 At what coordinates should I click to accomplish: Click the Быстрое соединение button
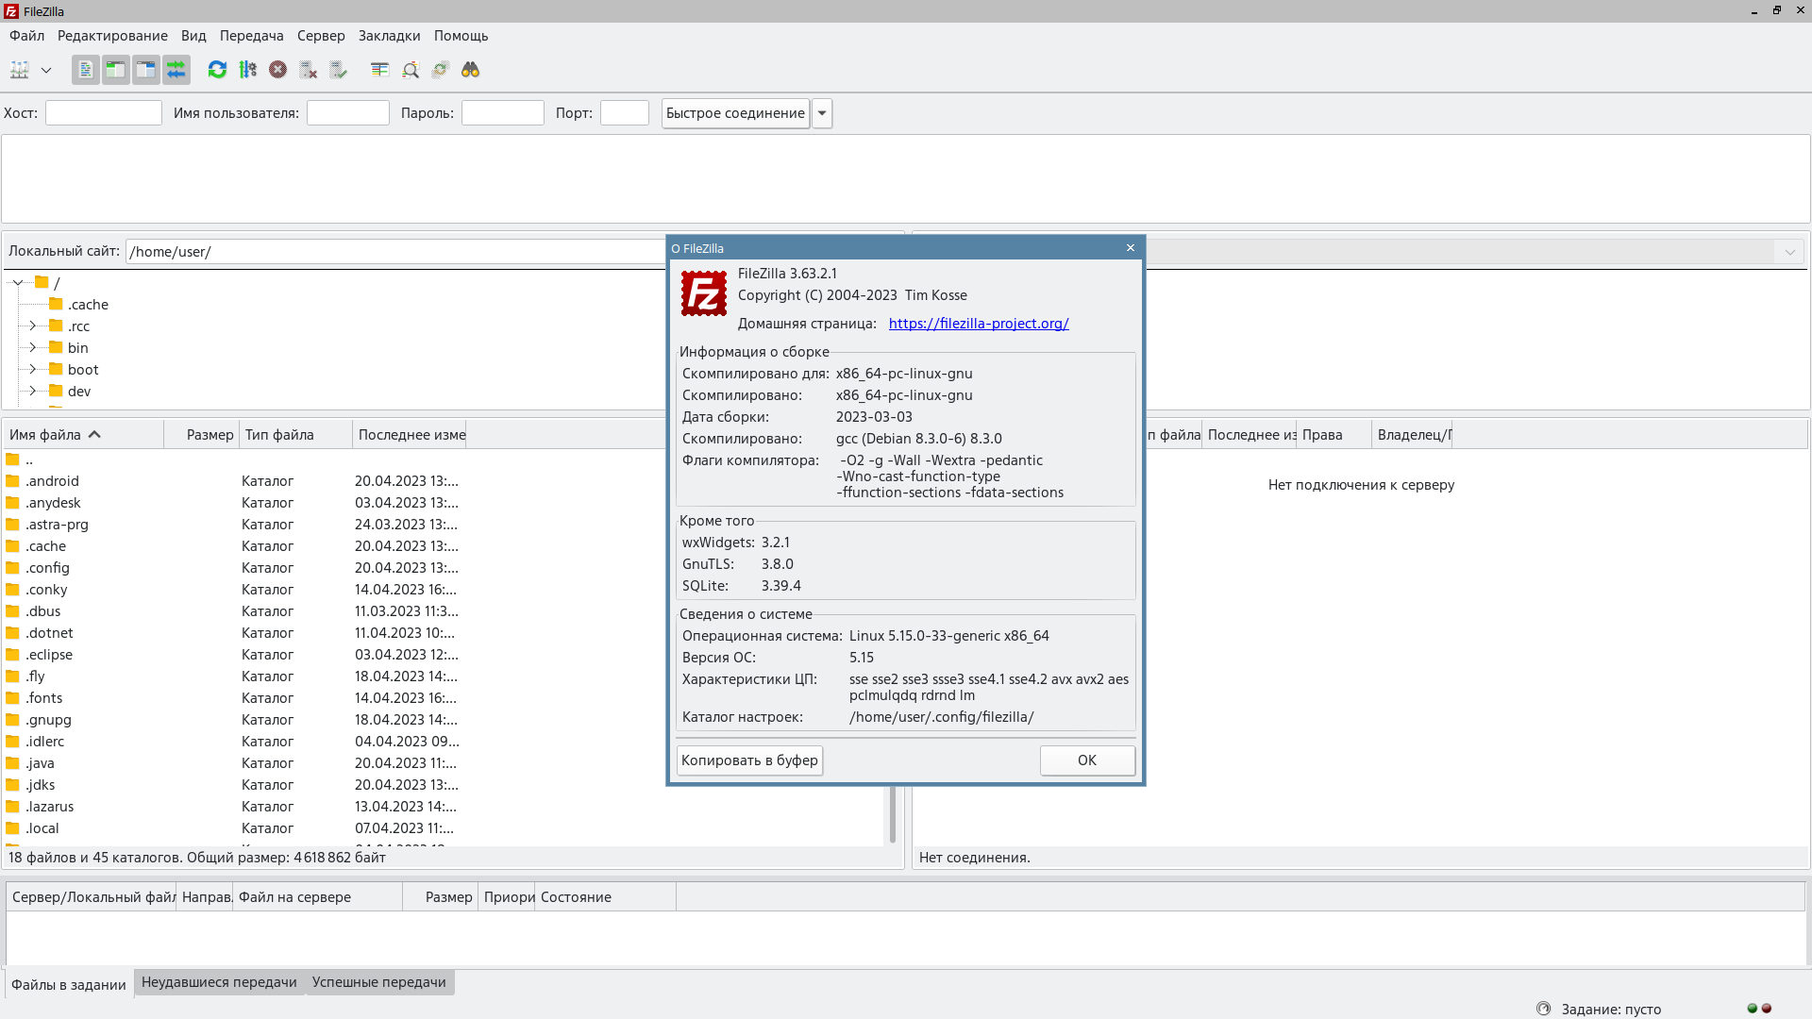point(735,113)
